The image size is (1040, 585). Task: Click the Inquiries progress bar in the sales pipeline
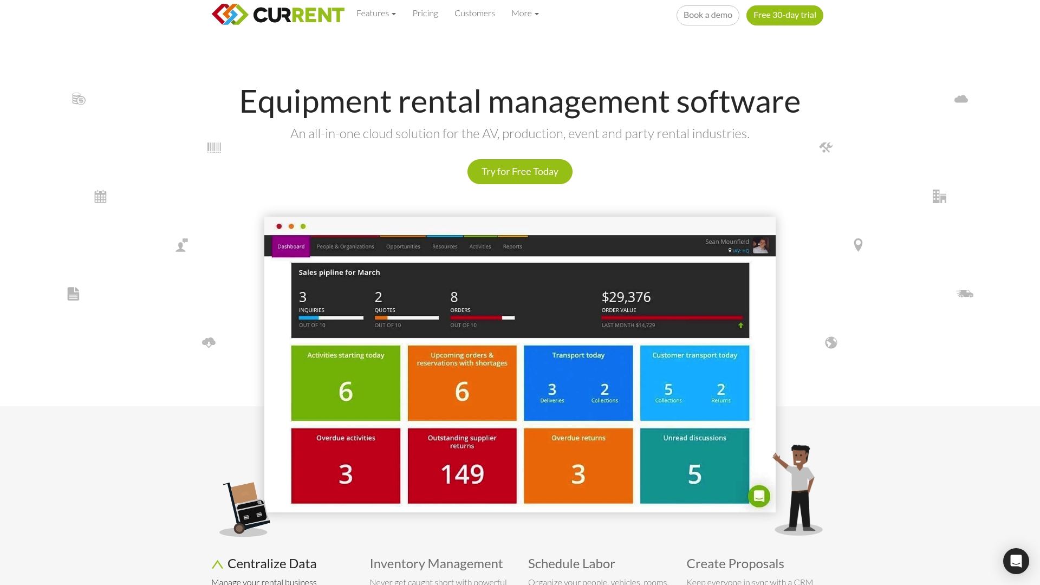331,318
